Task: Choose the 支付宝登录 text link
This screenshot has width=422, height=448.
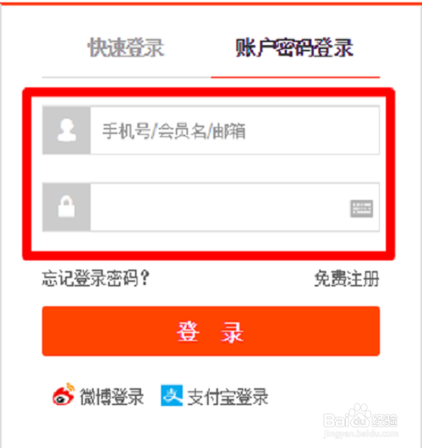Action: [228, 397]
